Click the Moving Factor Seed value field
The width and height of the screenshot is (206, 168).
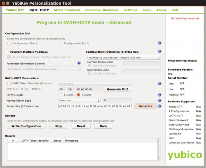point(117,100)
